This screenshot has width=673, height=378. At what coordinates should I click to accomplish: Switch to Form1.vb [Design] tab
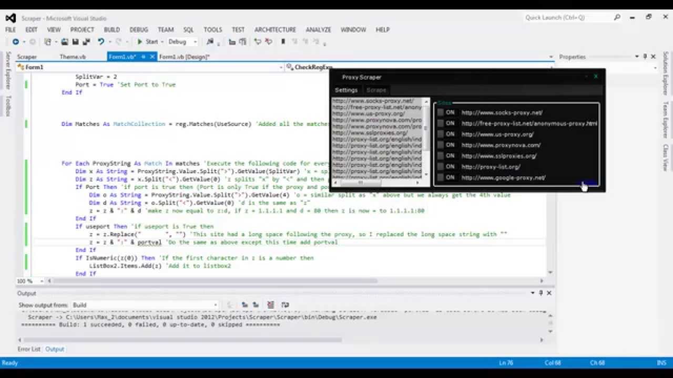[x=184, y=57]
